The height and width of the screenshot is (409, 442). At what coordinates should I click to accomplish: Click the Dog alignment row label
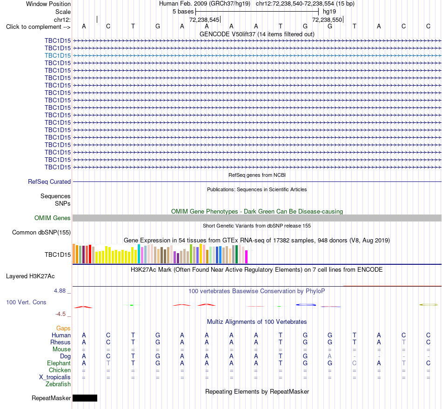click(65, 356)
